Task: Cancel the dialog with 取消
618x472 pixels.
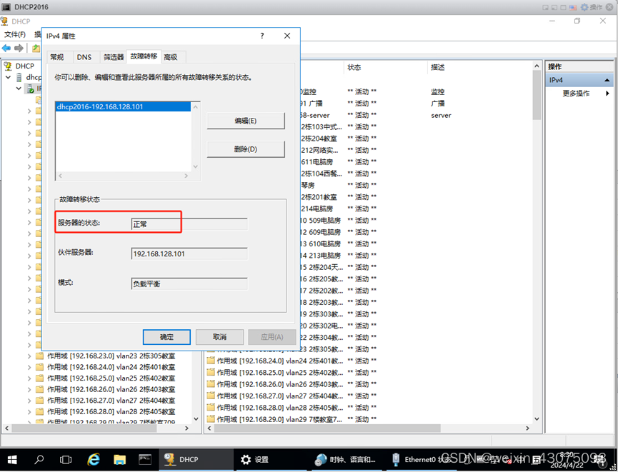Action: tap(219, 337)
